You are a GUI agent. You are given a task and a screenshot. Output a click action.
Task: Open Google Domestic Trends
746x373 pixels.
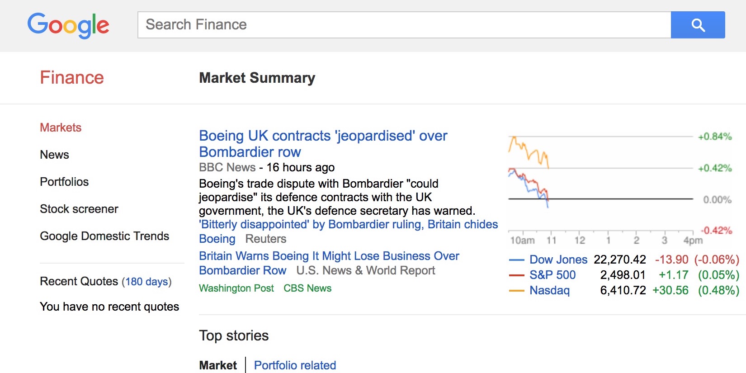(104, 236)
